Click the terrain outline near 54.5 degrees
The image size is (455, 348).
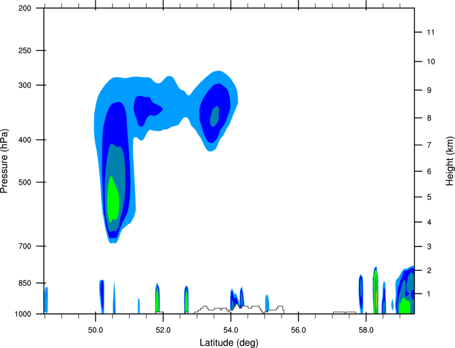coord(239,309)
